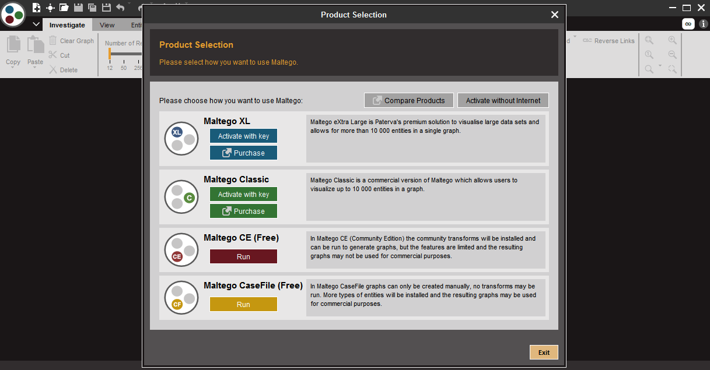Click the infinity icon in the top-right corner
Image resolution: width=710 pixels, height=370 pixels.
tap(688, 24)
